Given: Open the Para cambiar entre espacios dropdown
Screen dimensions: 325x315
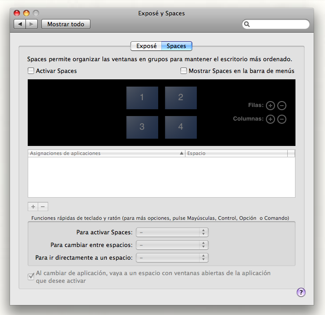Looking at the screenshot, I should click(x=172, y=245).
